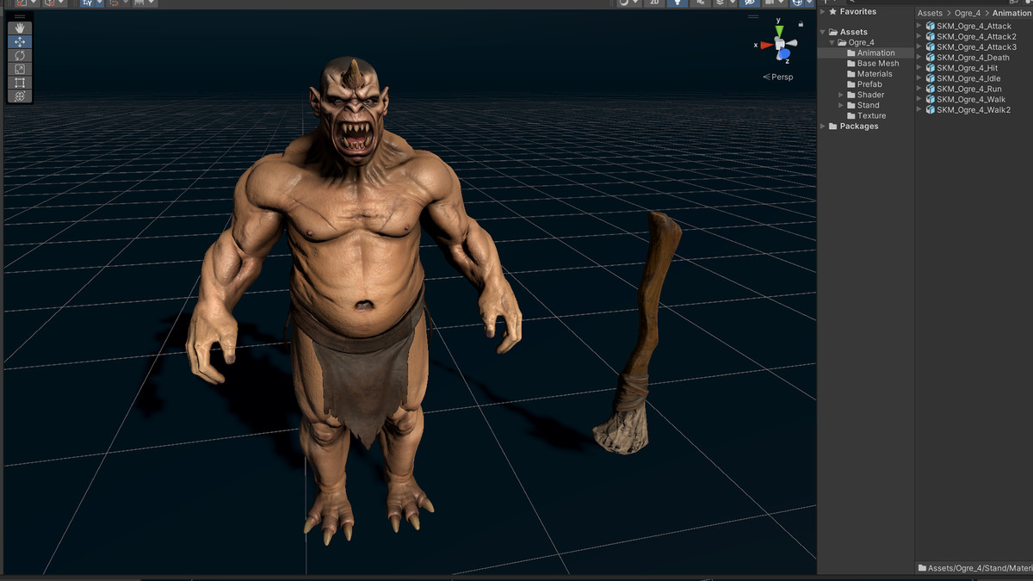This screenshot has height=581, width=1033.
Task: Toggle scene lighting display
Action: tap(679, 3)
